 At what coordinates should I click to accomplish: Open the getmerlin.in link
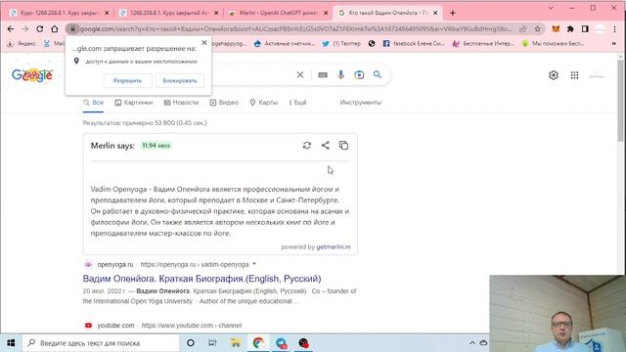click(x=333, y=246)
